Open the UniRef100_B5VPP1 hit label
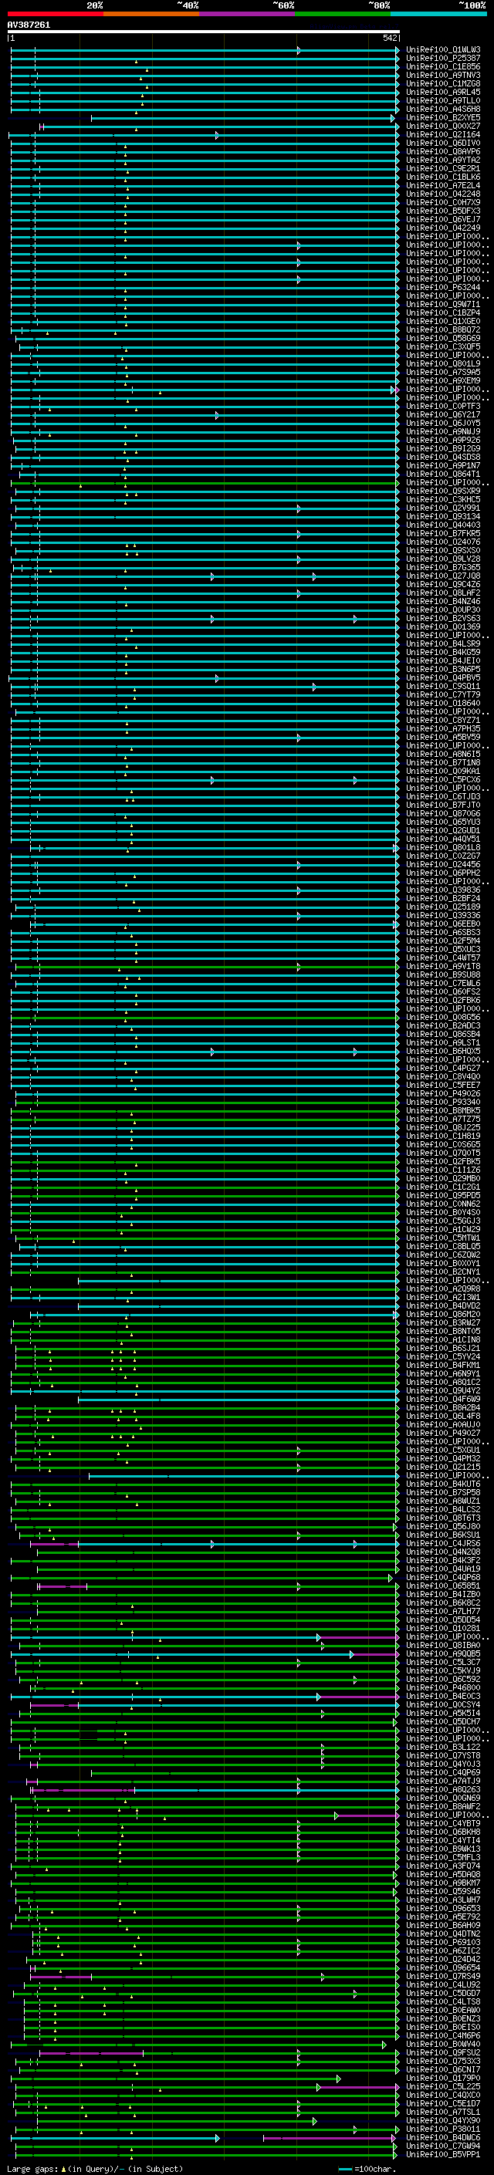Viewport: 494px width, 2175px height. point(442,2154)
